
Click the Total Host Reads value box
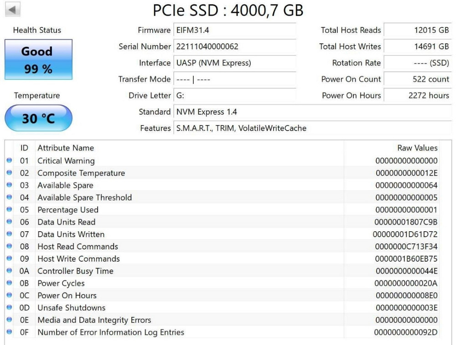pos(417,30)
